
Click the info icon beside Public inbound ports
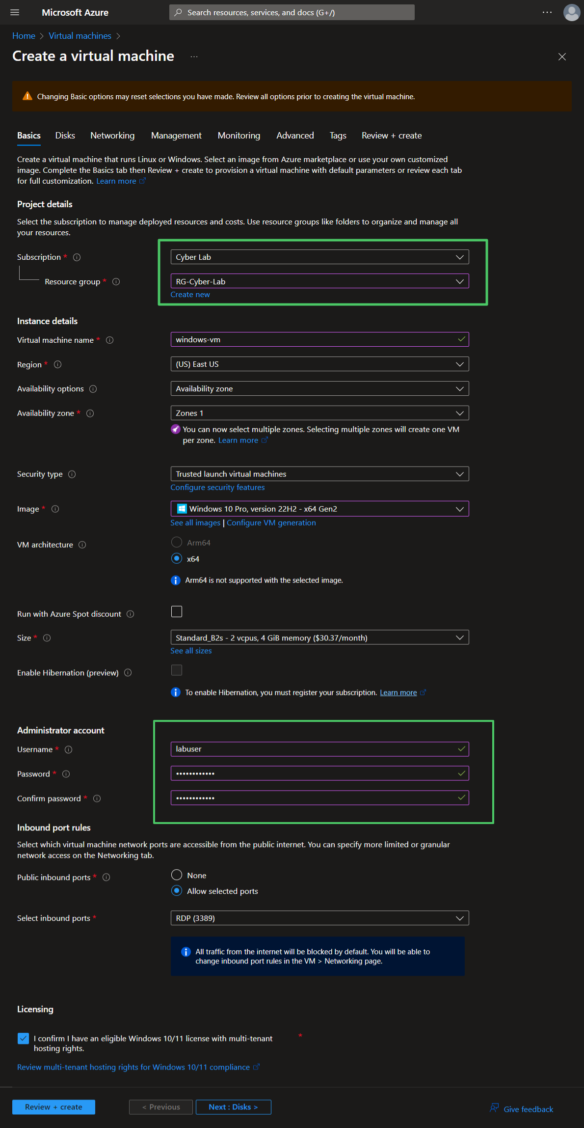point(106,878)
